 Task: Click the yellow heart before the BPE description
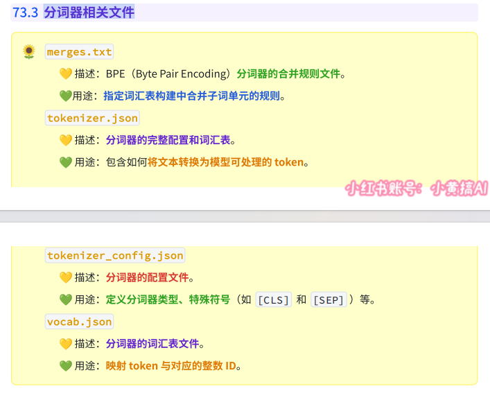(x=66, y=74)
